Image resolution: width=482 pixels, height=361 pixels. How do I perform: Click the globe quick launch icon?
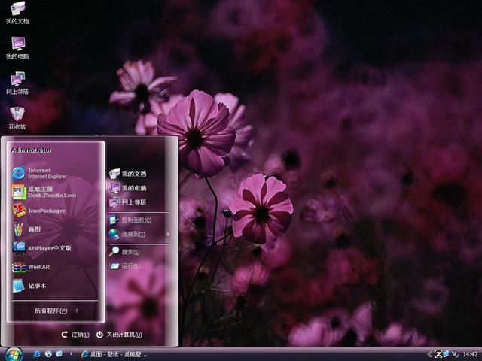click(x=48, y=354)
